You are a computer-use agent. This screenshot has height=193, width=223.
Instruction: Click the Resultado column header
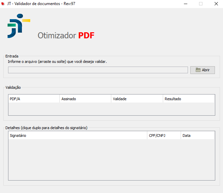tap(189, 99)
